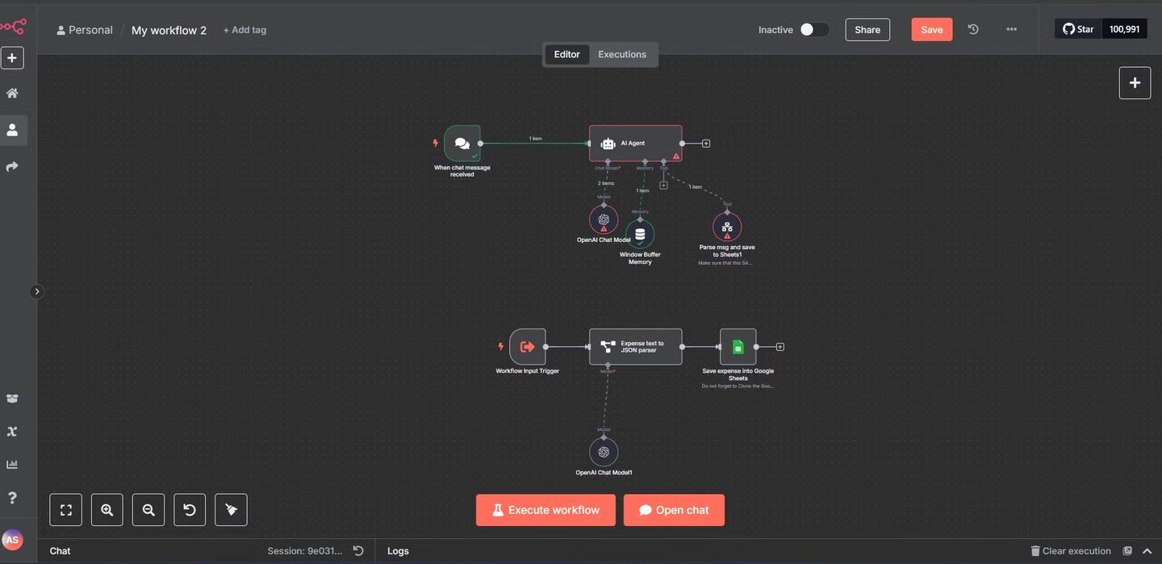
Task: Click the Save button
Action: (931, 30)
